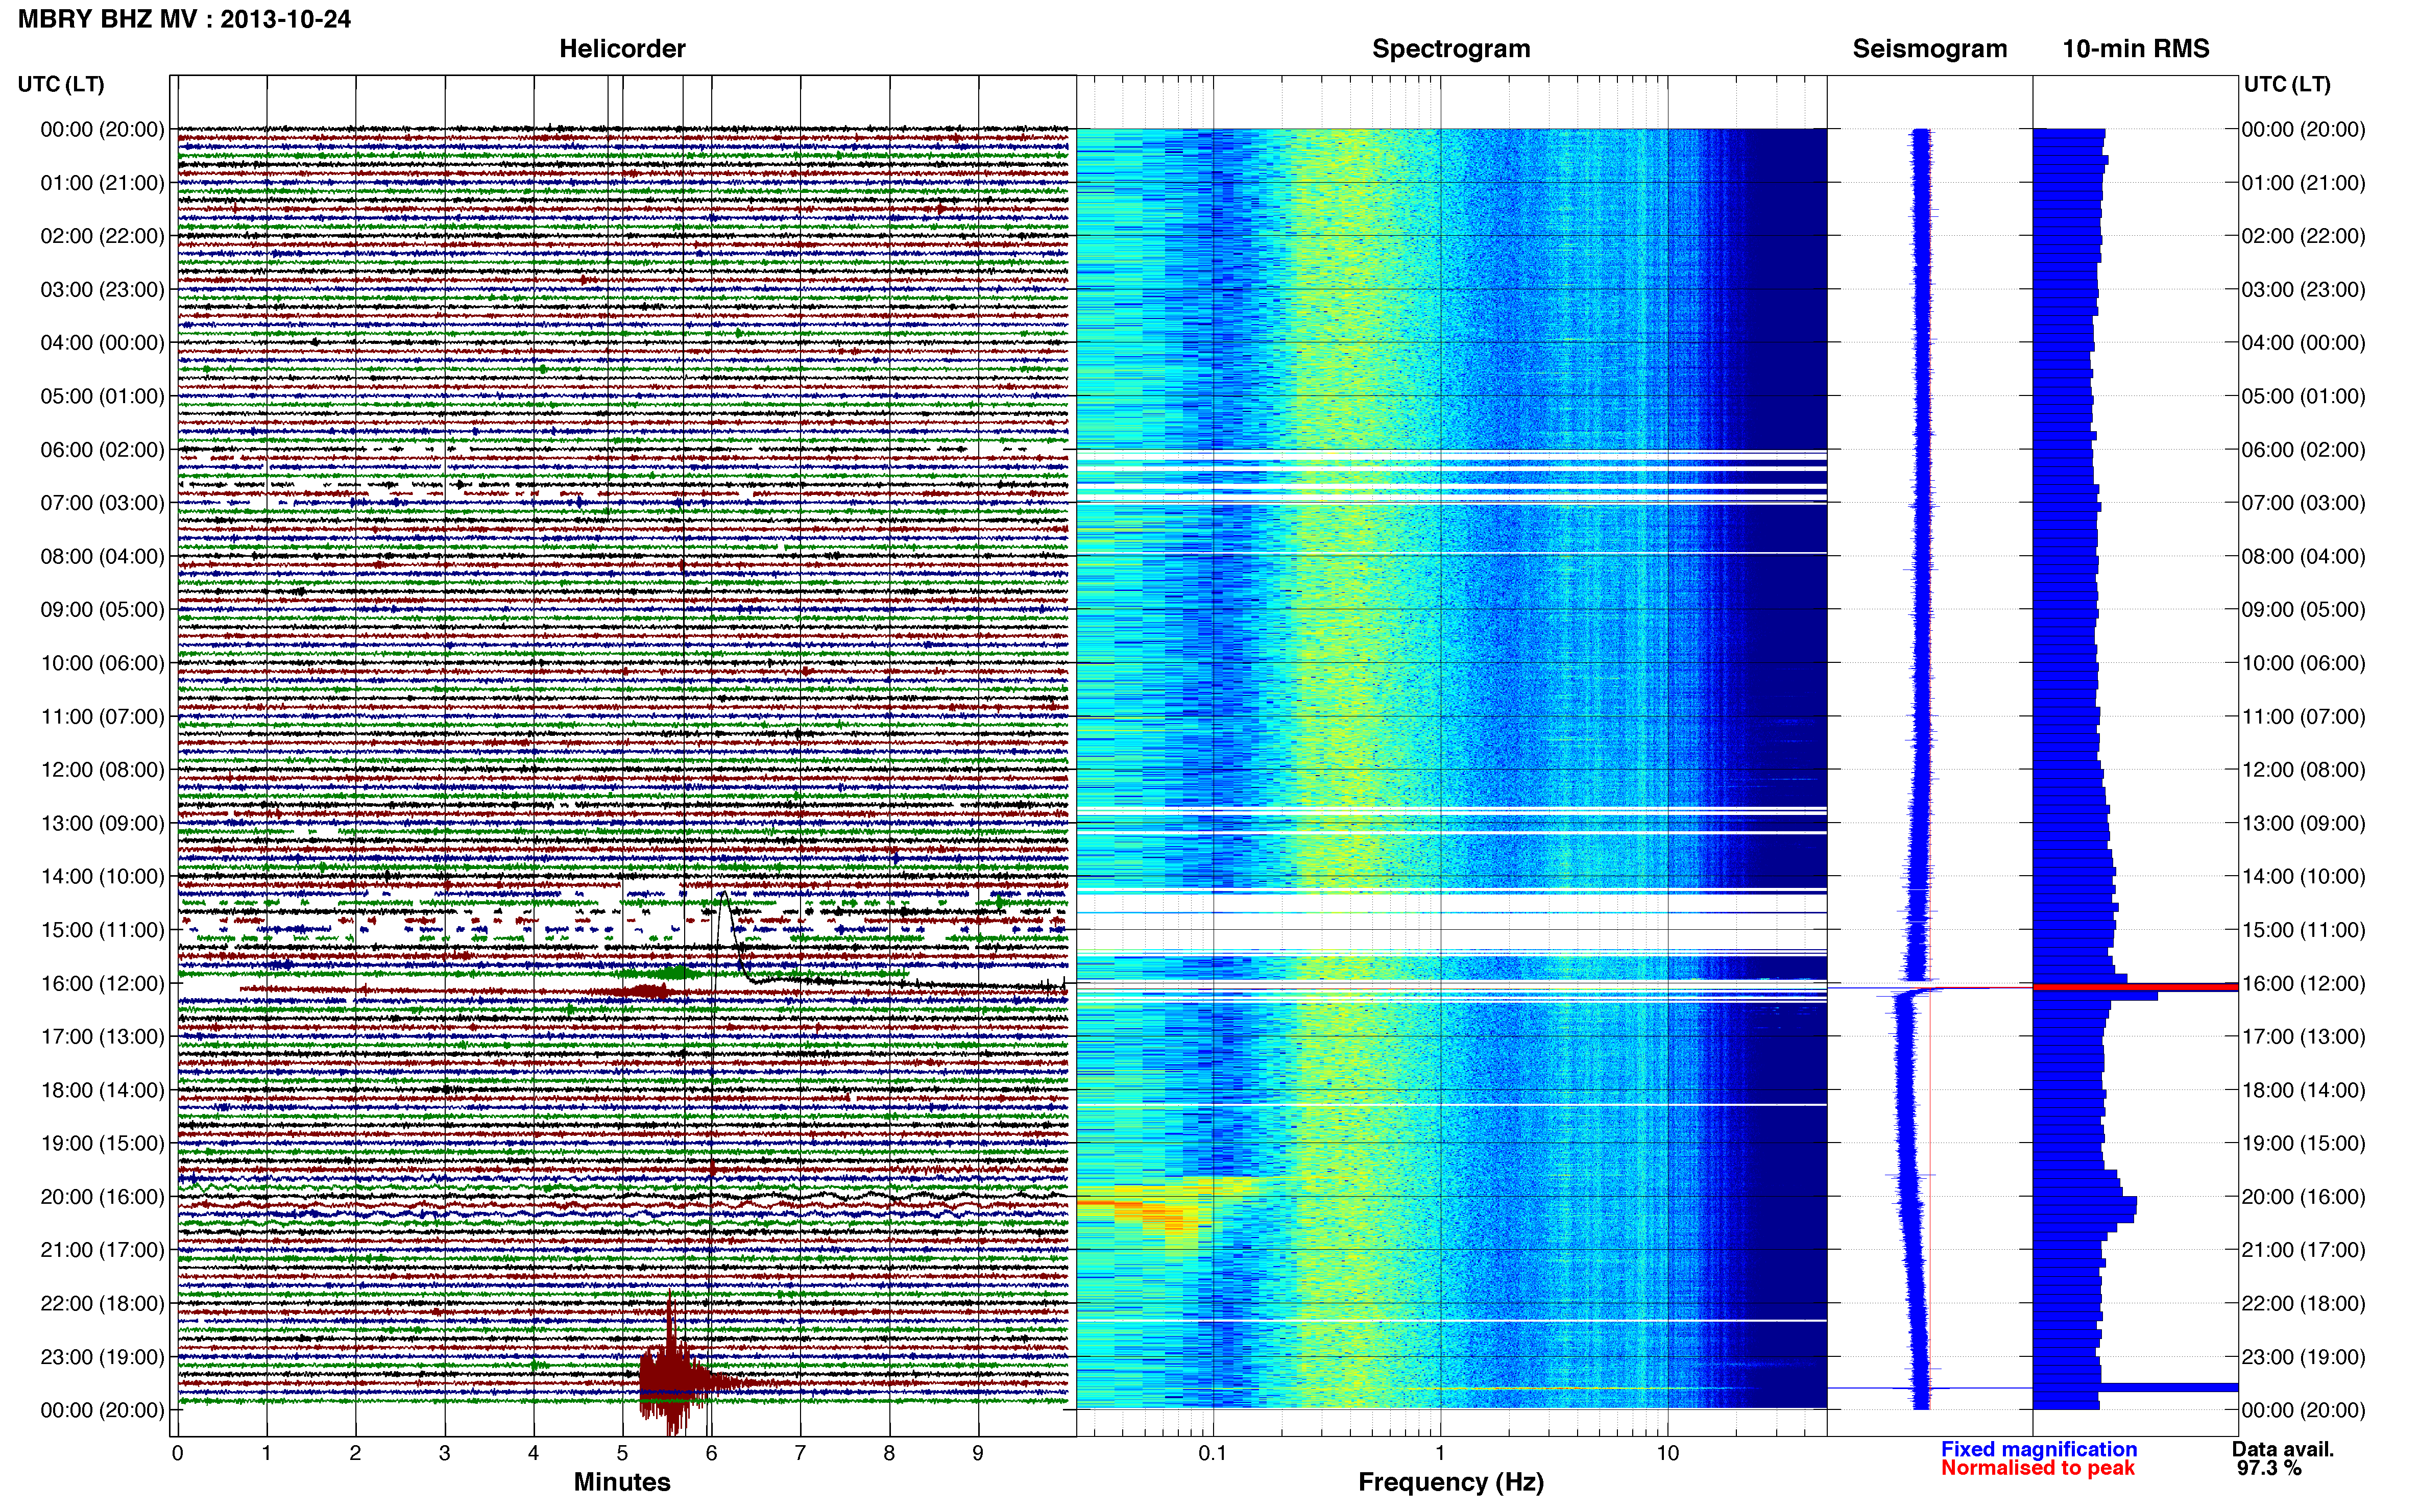
Task: Click left-axis time label '06:00 (02:00)'
Action: coord(102,450)
